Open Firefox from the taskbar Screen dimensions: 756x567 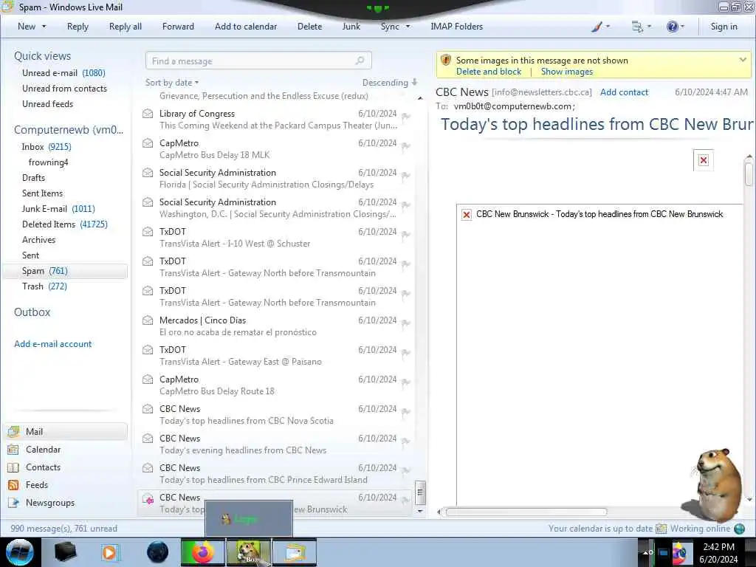[202, 552]
